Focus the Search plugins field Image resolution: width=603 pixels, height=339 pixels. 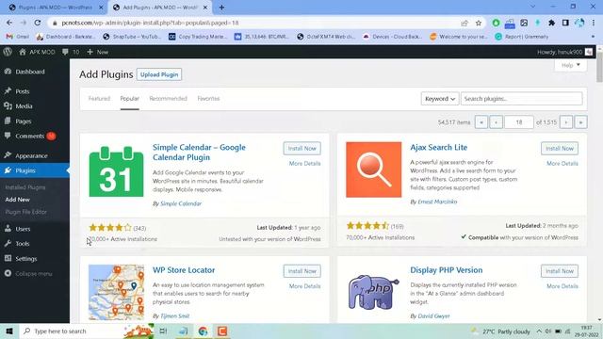tap(521, 99)
